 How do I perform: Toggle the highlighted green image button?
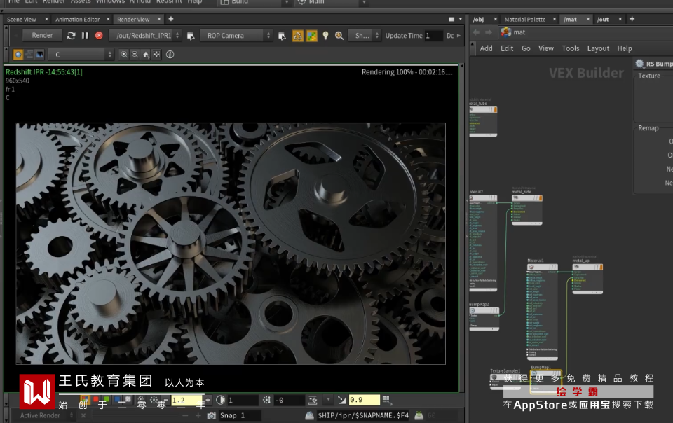tap(311, 35)
